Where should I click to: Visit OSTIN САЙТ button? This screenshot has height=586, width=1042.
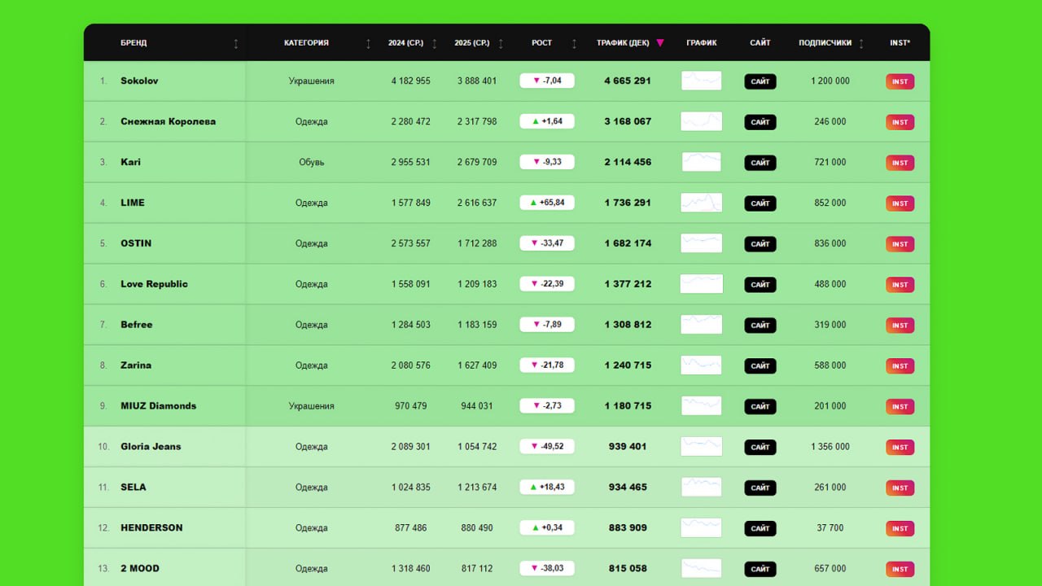coord(760,244)
